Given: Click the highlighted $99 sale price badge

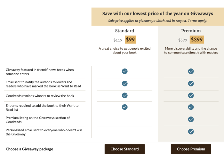Looking at the screenshot, I should pyautogui.click(x=130, y=40).
